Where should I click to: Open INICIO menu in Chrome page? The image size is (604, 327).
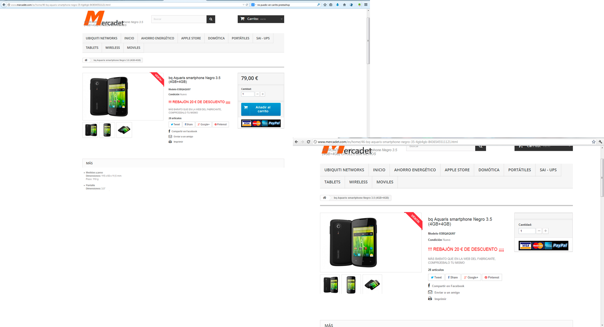pos(379,170)
